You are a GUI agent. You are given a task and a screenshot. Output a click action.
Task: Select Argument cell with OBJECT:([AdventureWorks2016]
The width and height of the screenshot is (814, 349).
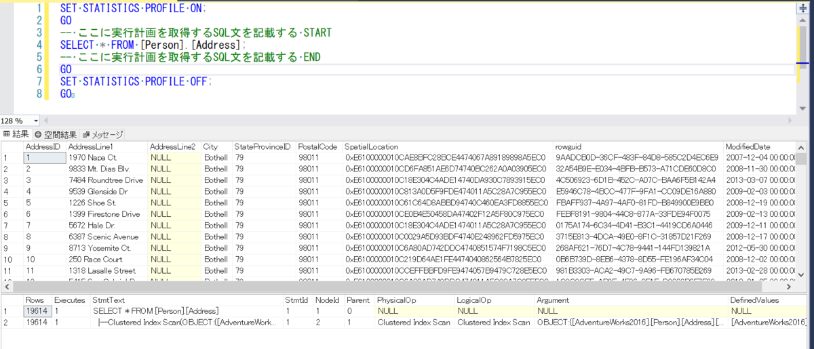coord(632,323)
